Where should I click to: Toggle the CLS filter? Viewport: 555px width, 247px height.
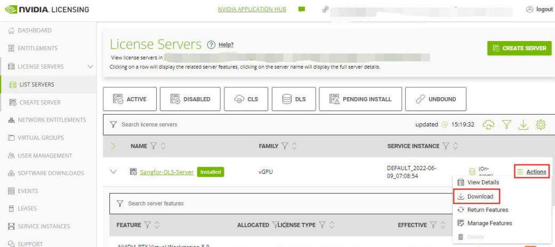246,99
